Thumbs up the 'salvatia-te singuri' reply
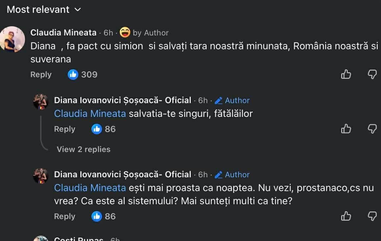This screenshot has height=241, width=381. tap(346, 129)
